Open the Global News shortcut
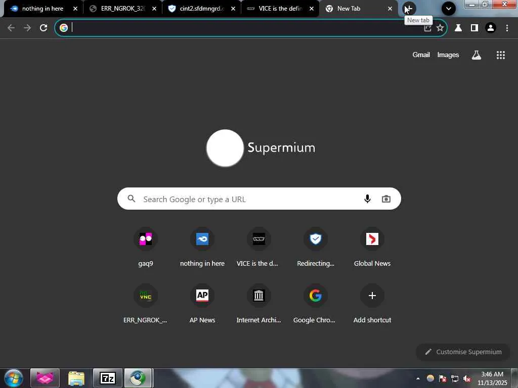Screen dimensions: 518x388 pyautogui.click(x=372, y=248)
